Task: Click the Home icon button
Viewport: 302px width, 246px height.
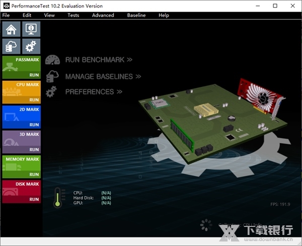Action: 12,29
